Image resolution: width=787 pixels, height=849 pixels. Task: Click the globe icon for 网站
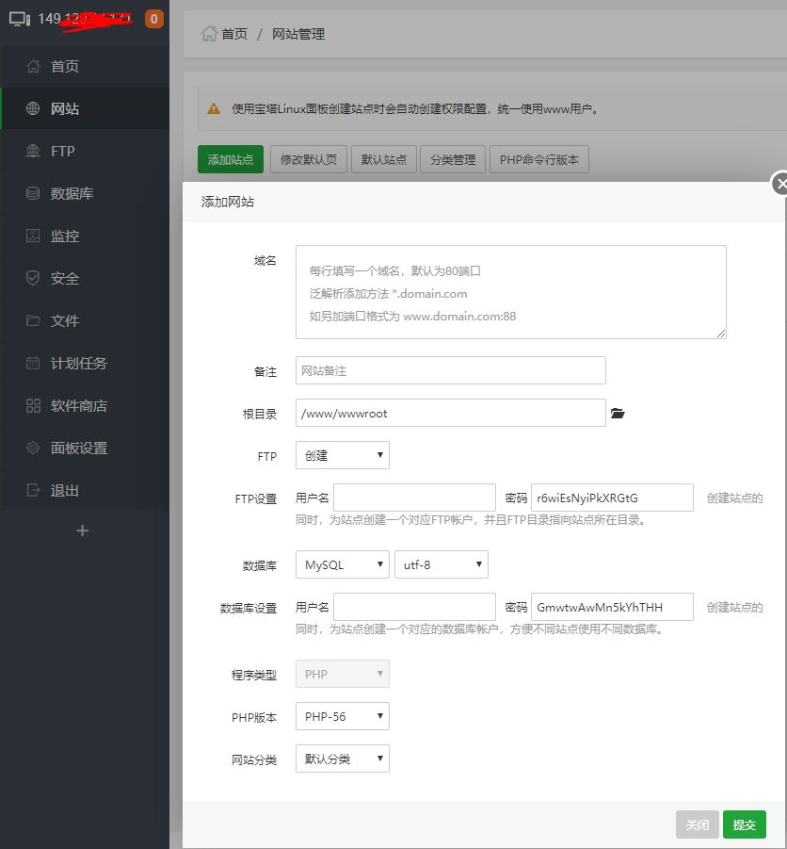[33, 108]
